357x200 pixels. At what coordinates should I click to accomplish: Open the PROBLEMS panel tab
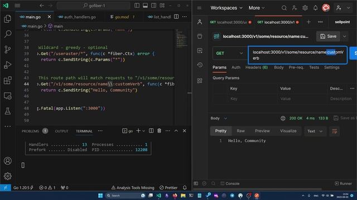point(30,131)
